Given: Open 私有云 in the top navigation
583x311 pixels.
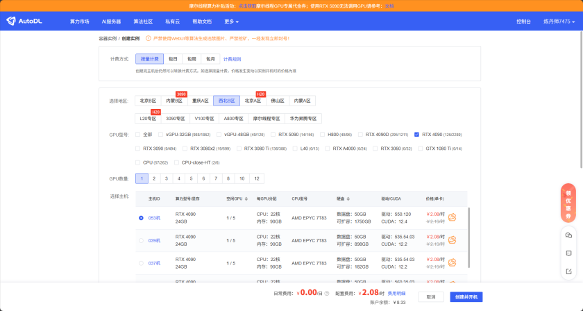Looking at the screenshot, I should 173,22.
